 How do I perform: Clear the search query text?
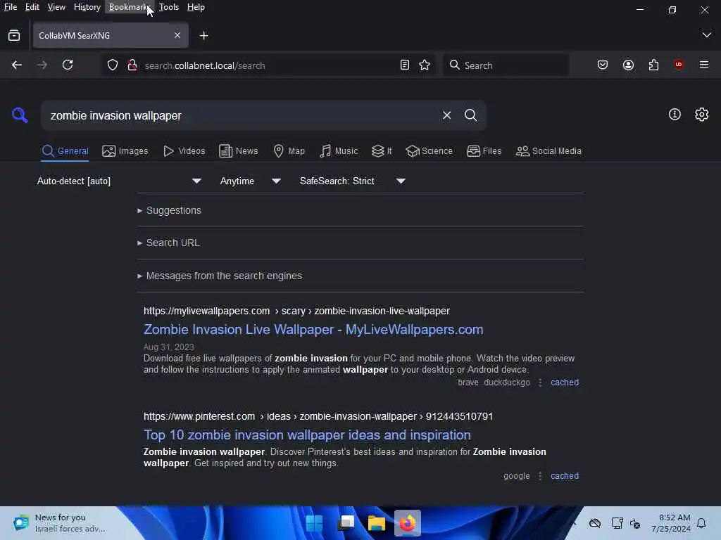click(x=446, y=115)
